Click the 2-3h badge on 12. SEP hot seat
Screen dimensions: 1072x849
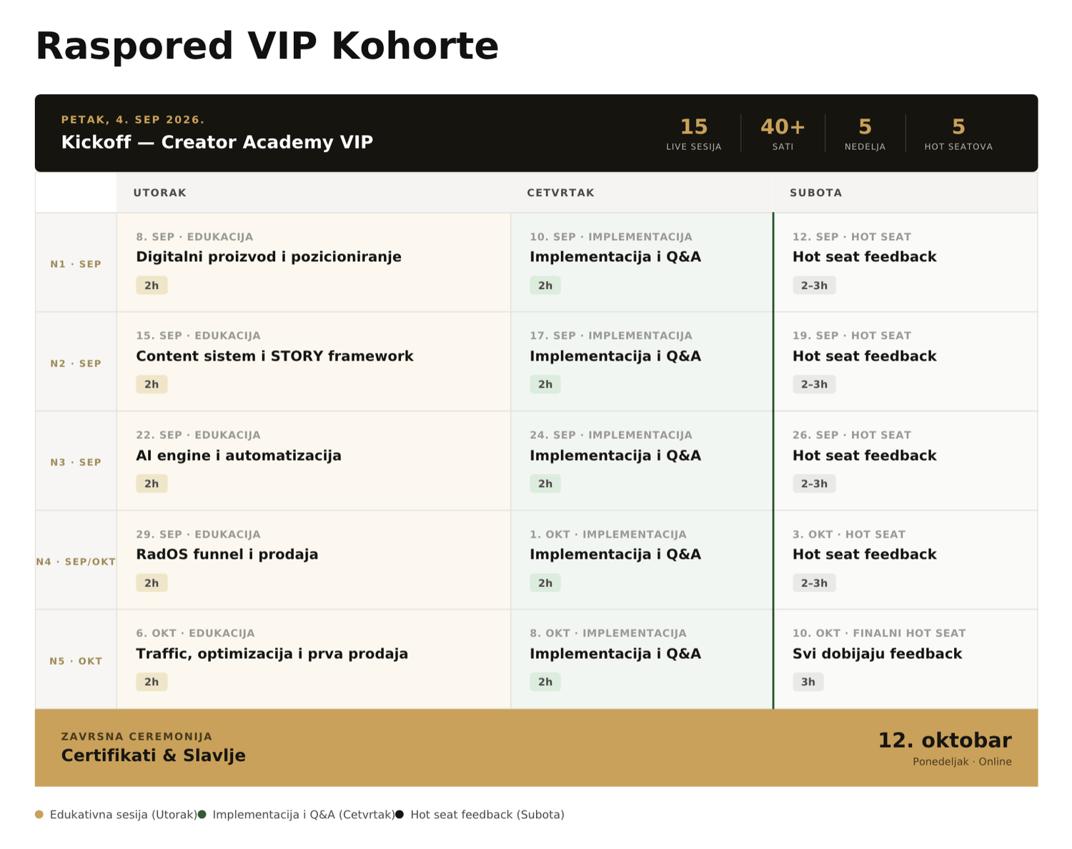click(814, 286)
